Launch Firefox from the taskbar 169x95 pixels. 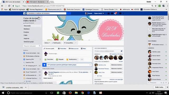(70, 93)
